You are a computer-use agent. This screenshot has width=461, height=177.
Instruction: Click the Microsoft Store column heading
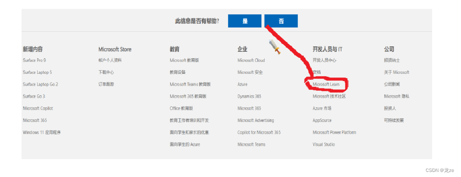(115, 50)
